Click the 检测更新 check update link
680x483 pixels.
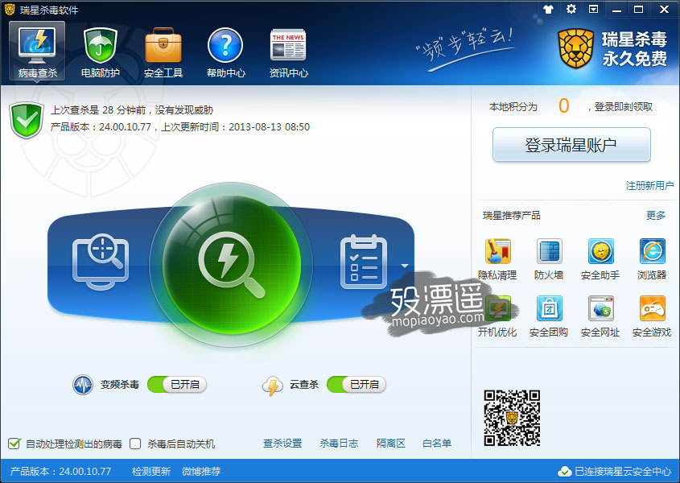151,471
